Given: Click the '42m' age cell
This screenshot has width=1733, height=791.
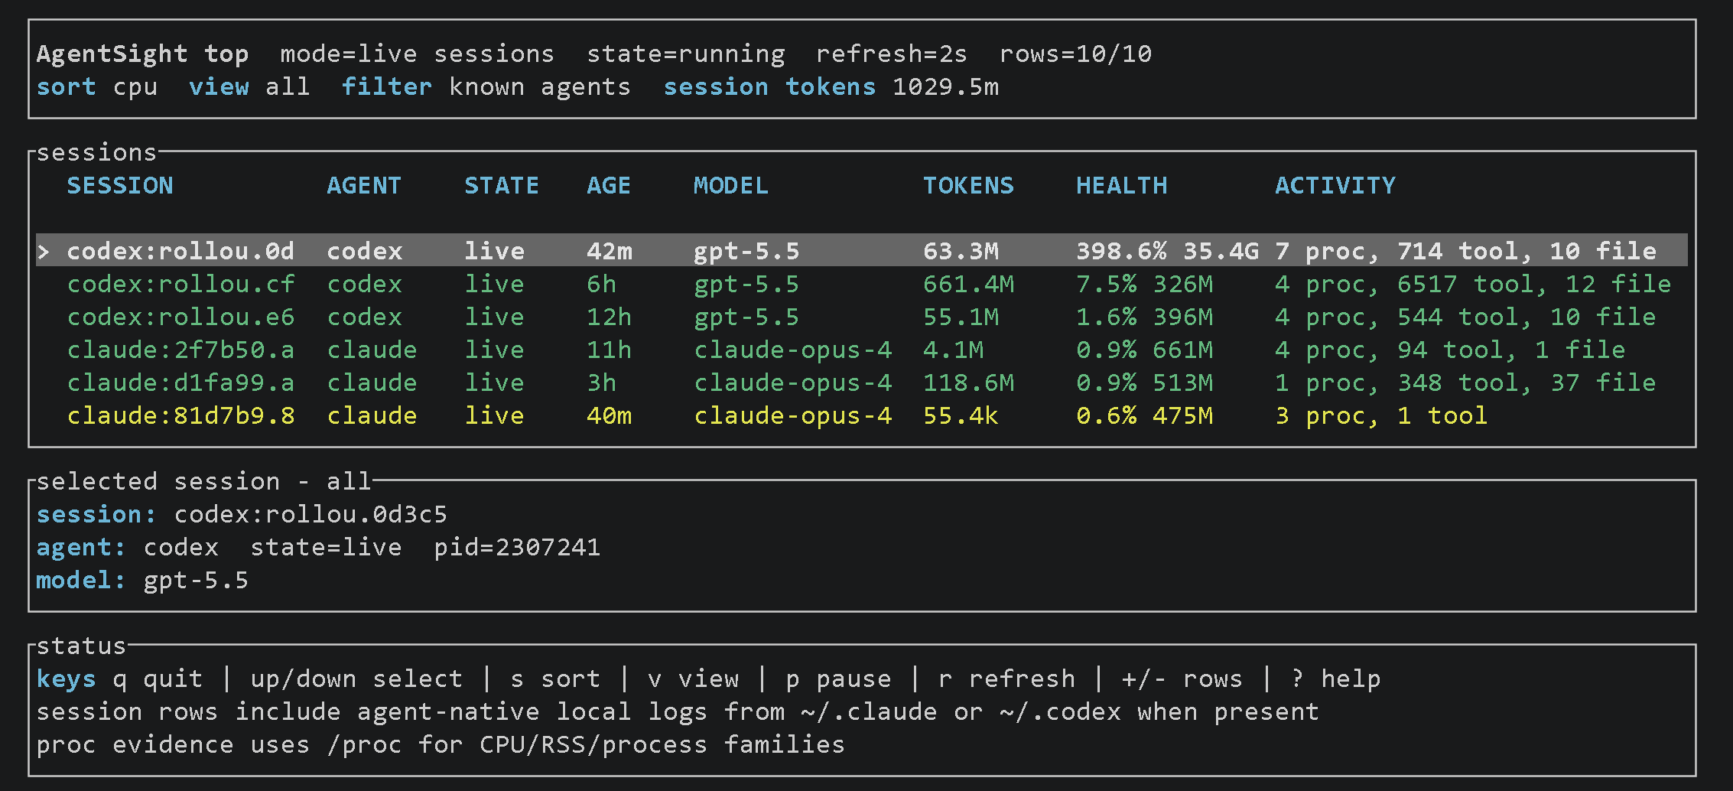Looking at the screenshot, I should click(x=609, y=251).
